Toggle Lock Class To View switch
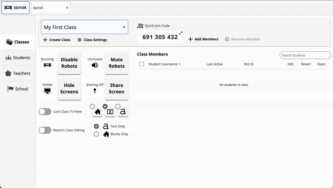Screen dimensions: 333x188 [x=45, y=111]
